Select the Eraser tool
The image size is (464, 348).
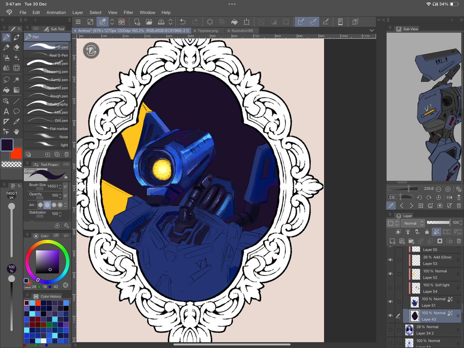[17, 47]
